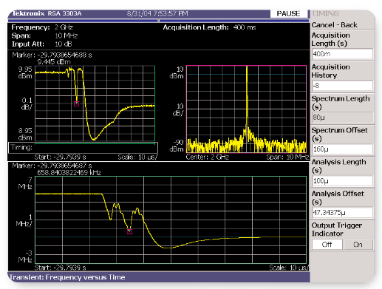382x289 pixels.
Task: Click the Spectrum Length field showing 80µ
Action: tap(342, 118)
